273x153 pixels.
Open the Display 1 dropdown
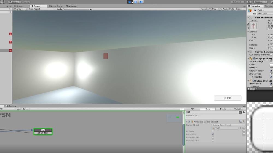pyautogui.click(x=20, y=9)
